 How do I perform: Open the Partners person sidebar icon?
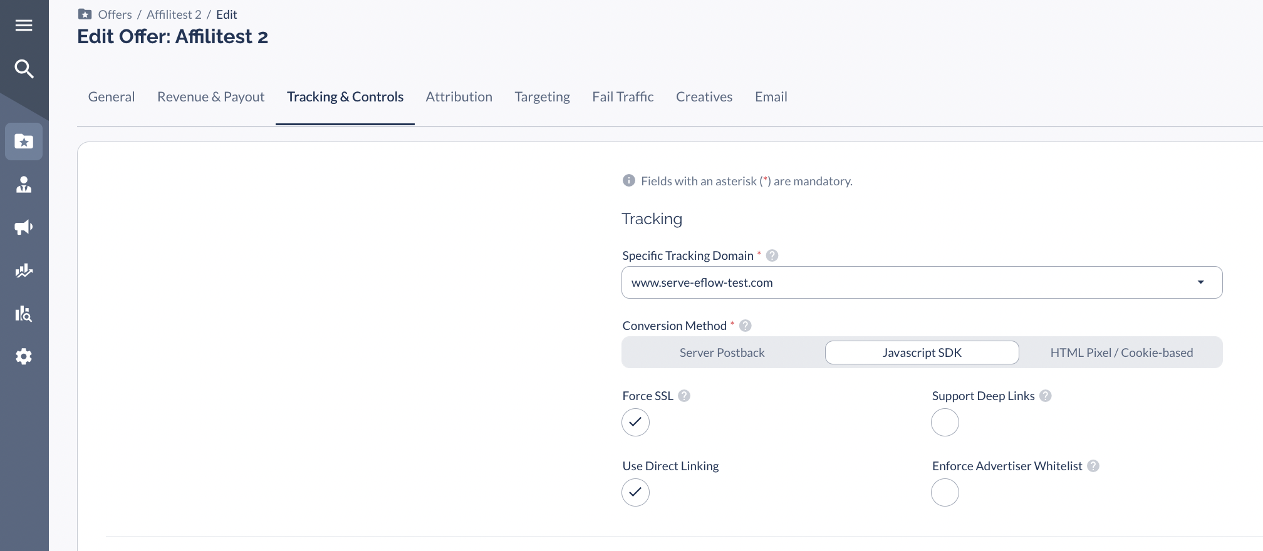24,185
